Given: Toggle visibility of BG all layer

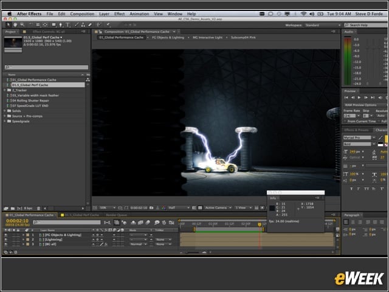Looking at the screenshot, I should [x=5, y=245].
